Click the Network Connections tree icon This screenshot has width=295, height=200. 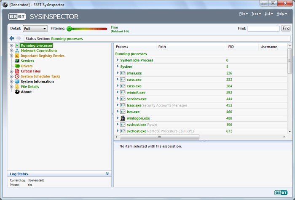pos(17,51)
